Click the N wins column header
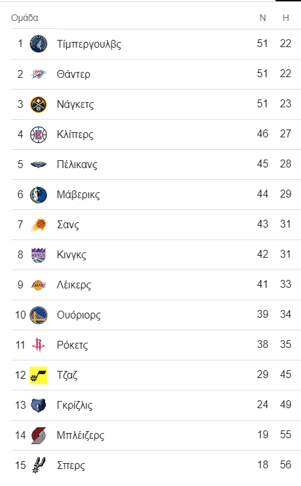Viewport: 301px width, 486px height. point(262,18)
